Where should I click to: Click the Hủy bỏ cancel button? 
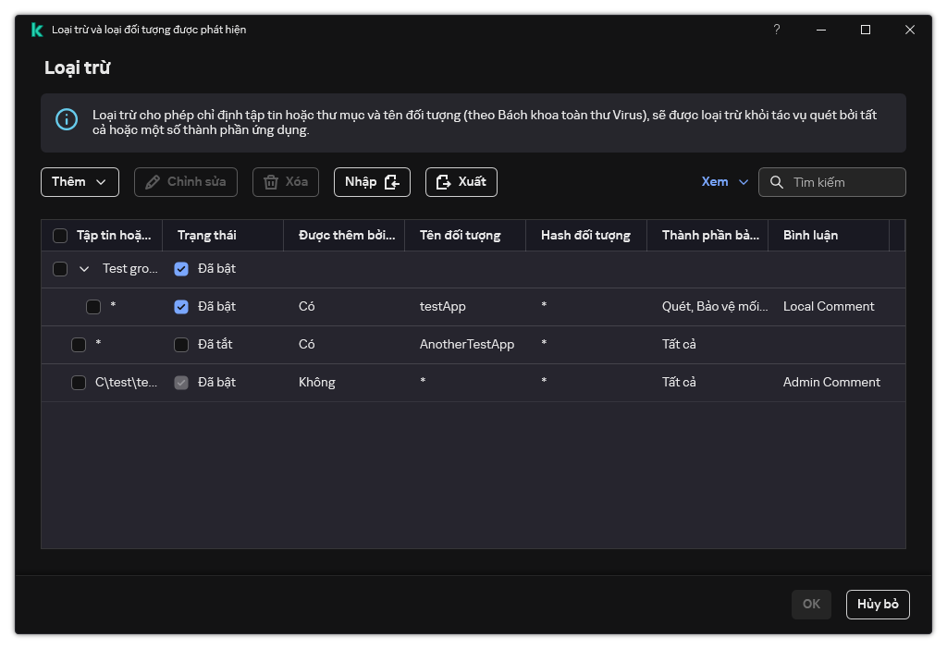click(877, 604)
